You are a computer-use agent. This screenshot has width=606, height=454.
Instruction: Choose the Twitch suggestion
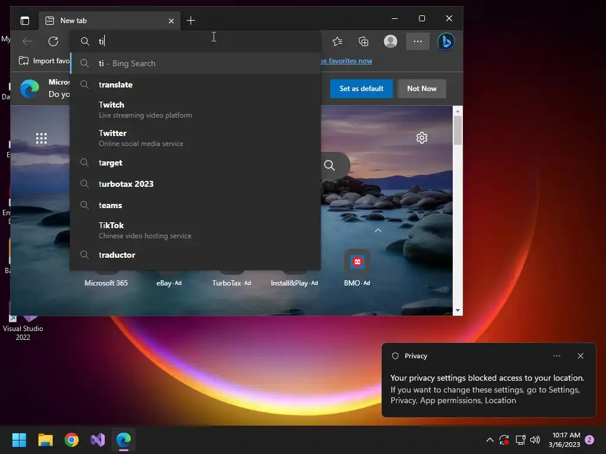pos(195,109)
